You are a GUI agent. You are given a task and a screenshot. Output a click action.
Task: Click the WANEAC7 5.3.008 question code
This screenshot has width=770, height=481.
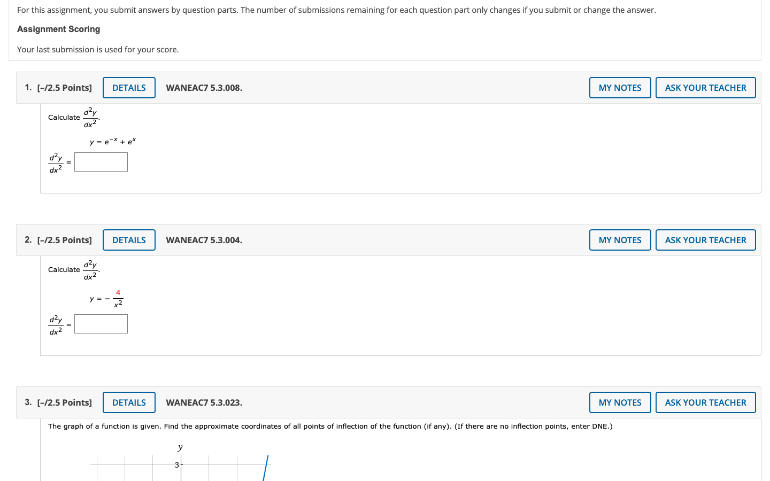(x=204, y=88)
